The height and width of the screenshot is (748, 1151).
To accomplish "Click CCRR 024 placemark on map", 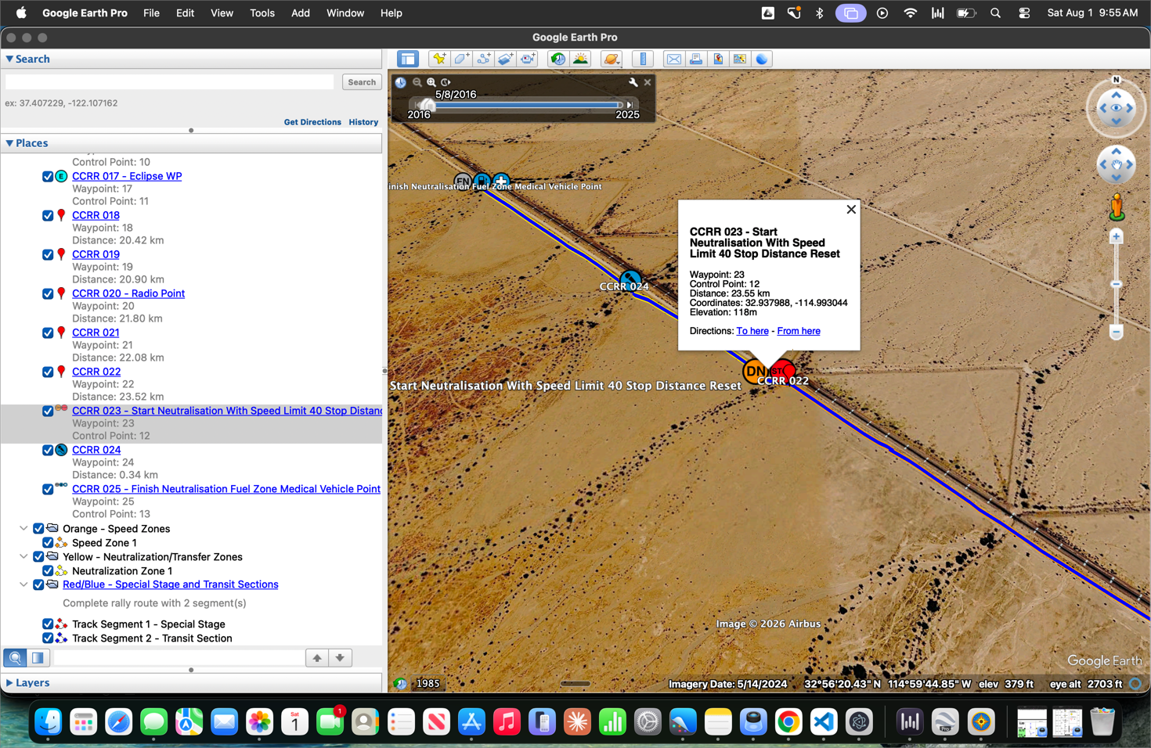I will 630,279.
